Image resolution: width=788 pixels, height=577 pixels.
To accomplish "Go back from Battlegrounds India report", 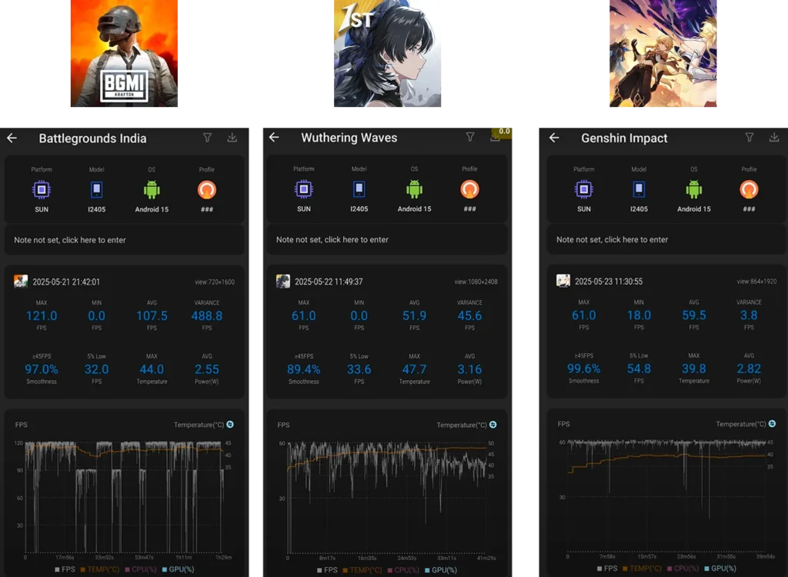I will [x=12, y=138].
